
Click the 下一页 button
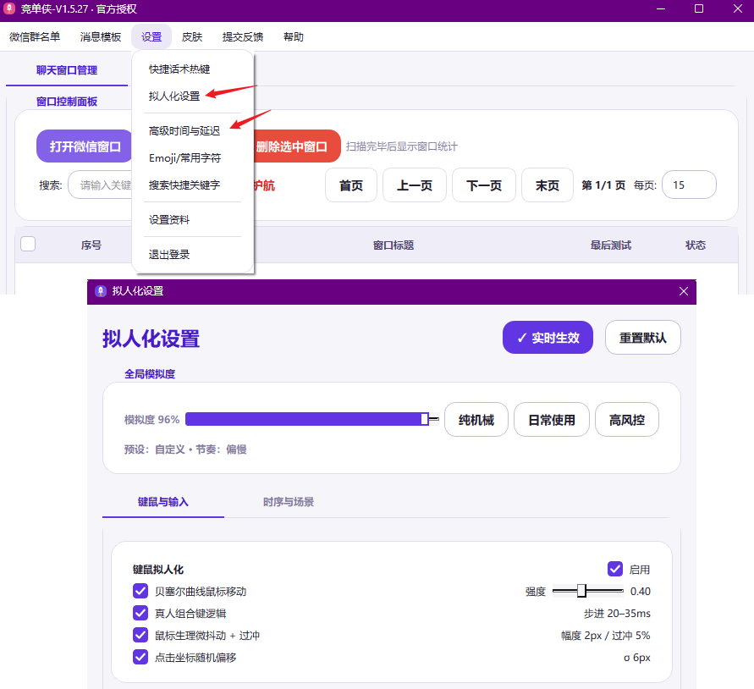coord(484,185)
